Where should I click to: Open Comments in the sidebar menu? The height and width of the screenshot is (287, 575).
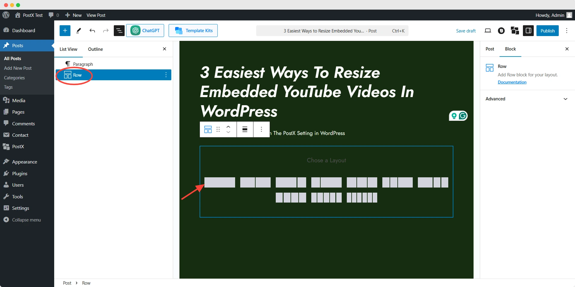(27, 124)
